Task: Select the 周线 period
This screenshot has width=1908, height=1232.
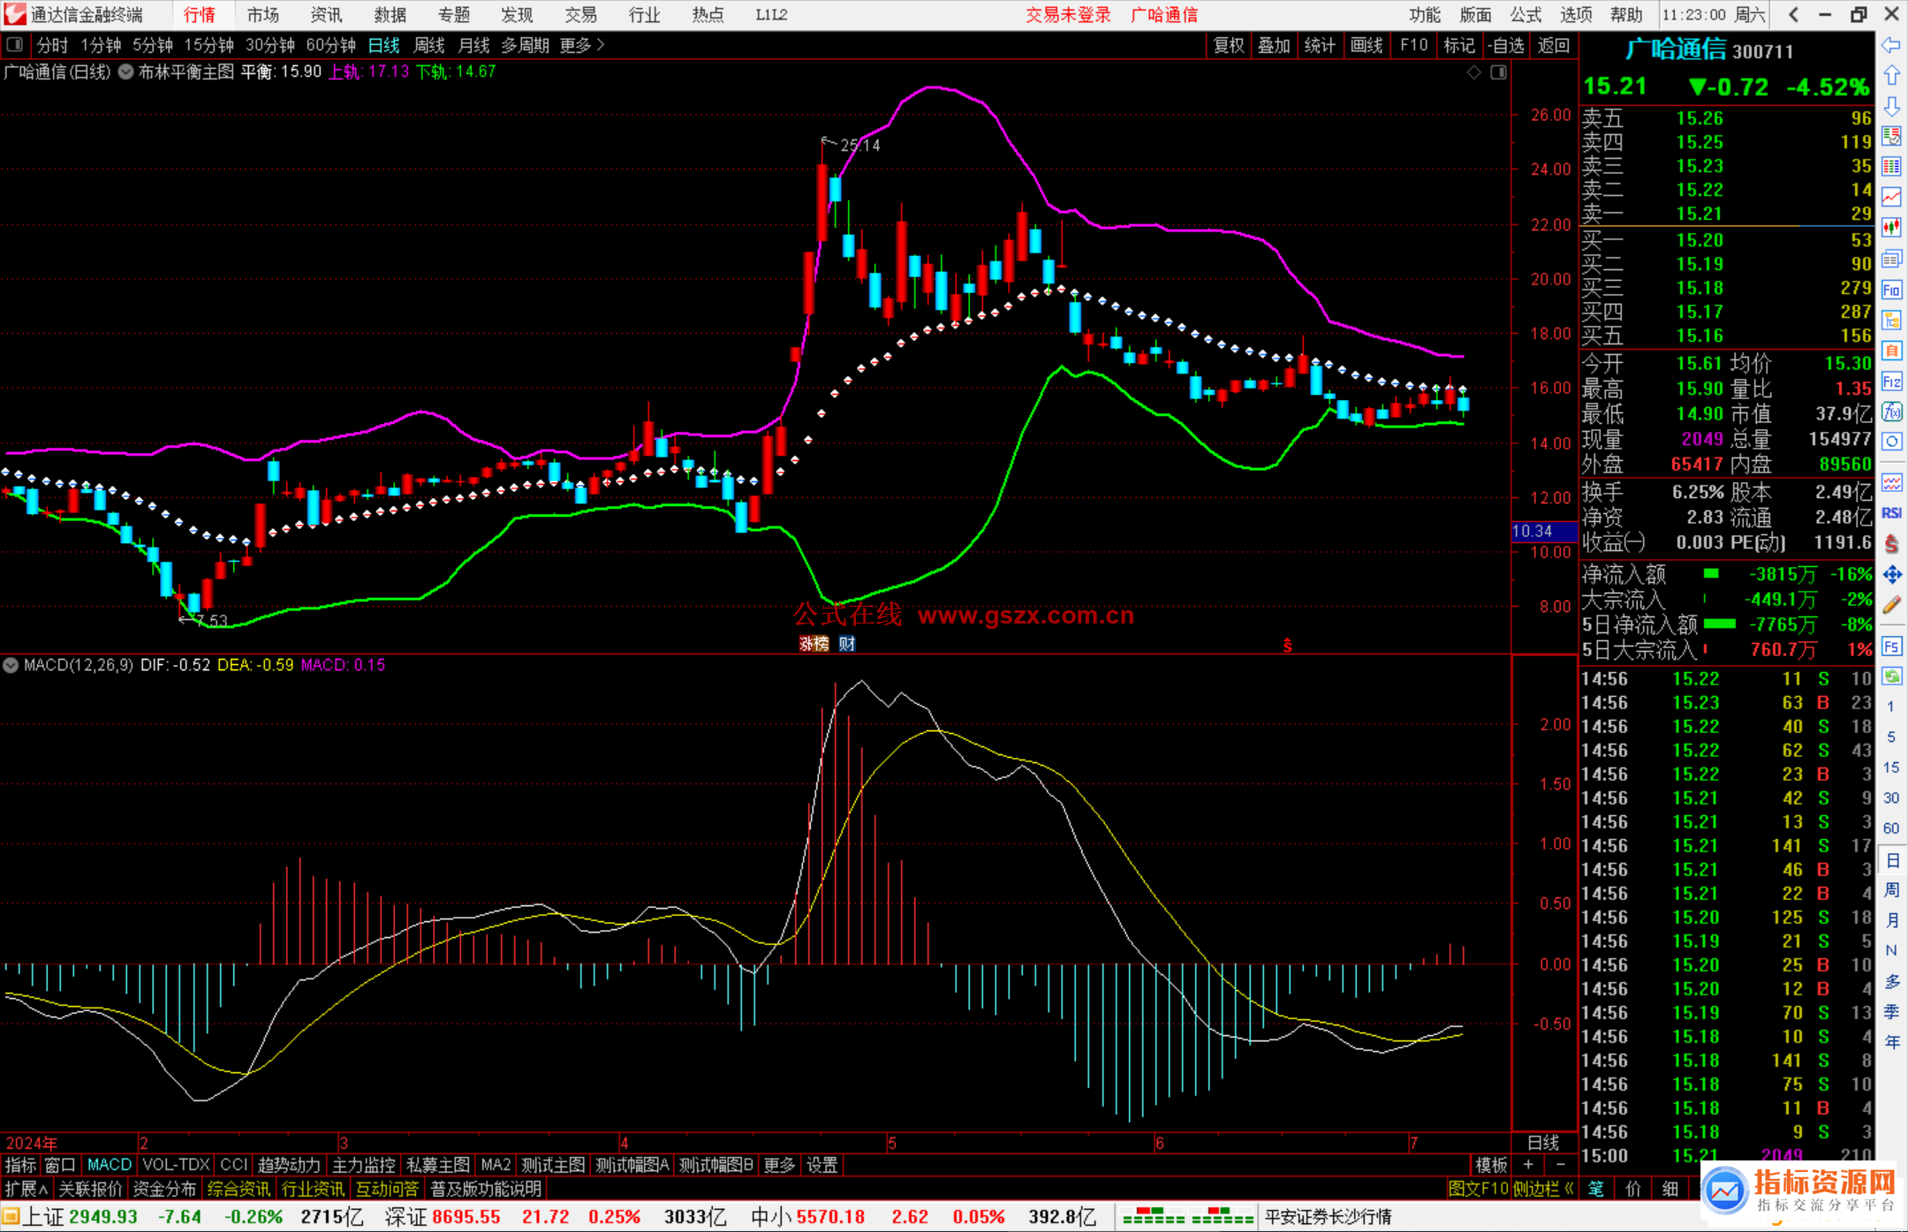Action: click(x=428, y=45)
